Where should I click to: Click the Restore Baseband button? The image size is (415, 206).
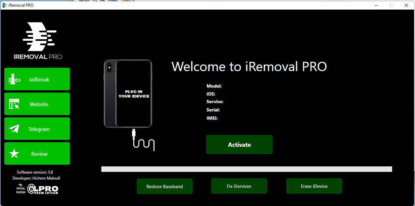click(x=164, y=186)
